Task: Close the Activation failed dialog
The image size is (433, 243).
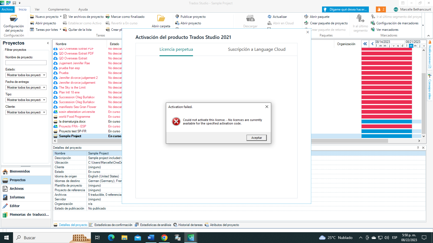Action: 267,107
